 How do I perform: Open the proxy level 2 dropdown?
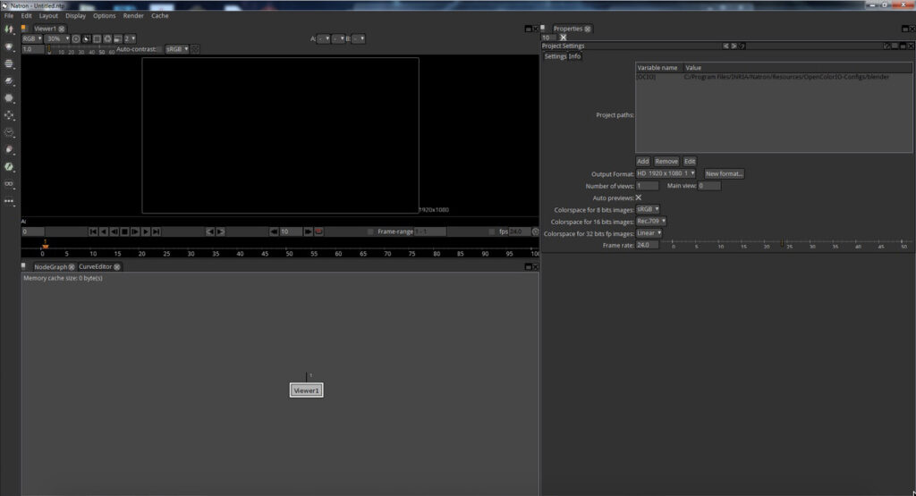[130, 39]
